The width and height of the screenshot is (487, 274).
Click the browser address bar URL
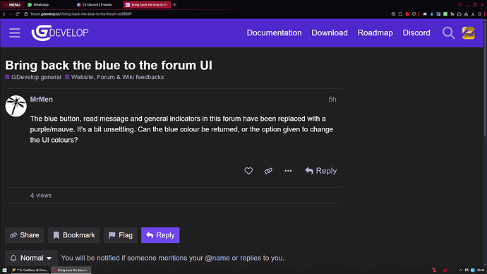point(81,14)
